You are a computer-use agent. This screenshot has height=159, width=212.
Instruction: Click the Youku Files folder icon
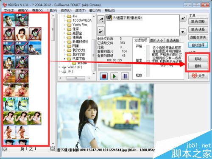click(x=69, y=25)
